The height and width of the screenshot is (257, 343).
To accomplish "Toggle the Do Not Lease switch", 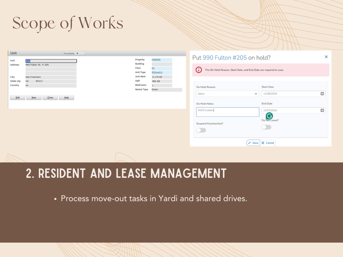I will click(x=267, y=127).
